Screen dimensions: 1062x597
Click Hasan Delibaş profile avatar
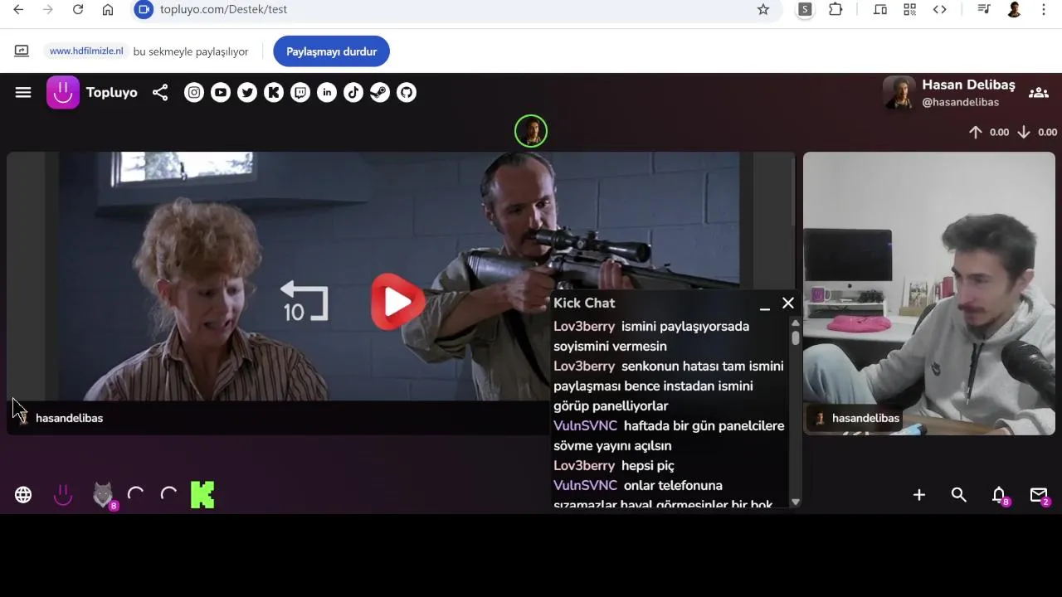tap(899, 93)
